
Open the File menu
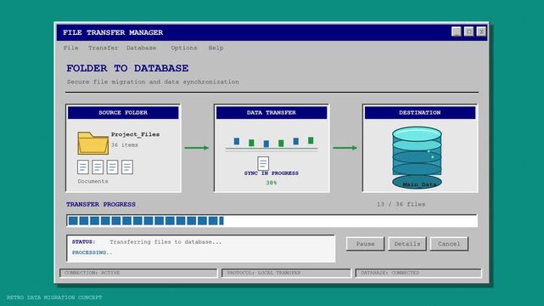(70, 48)
